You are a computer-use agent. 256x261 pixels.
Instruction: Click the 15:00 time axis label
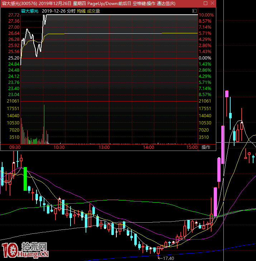click(192, 147)
